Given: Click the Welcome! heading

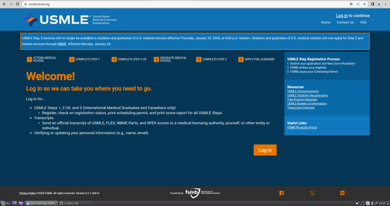Looking at the screenshot, I should (50, 76).
